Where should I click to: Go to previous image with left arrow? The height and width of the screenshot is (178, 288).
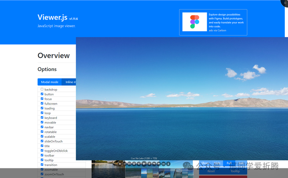[139, 164]
